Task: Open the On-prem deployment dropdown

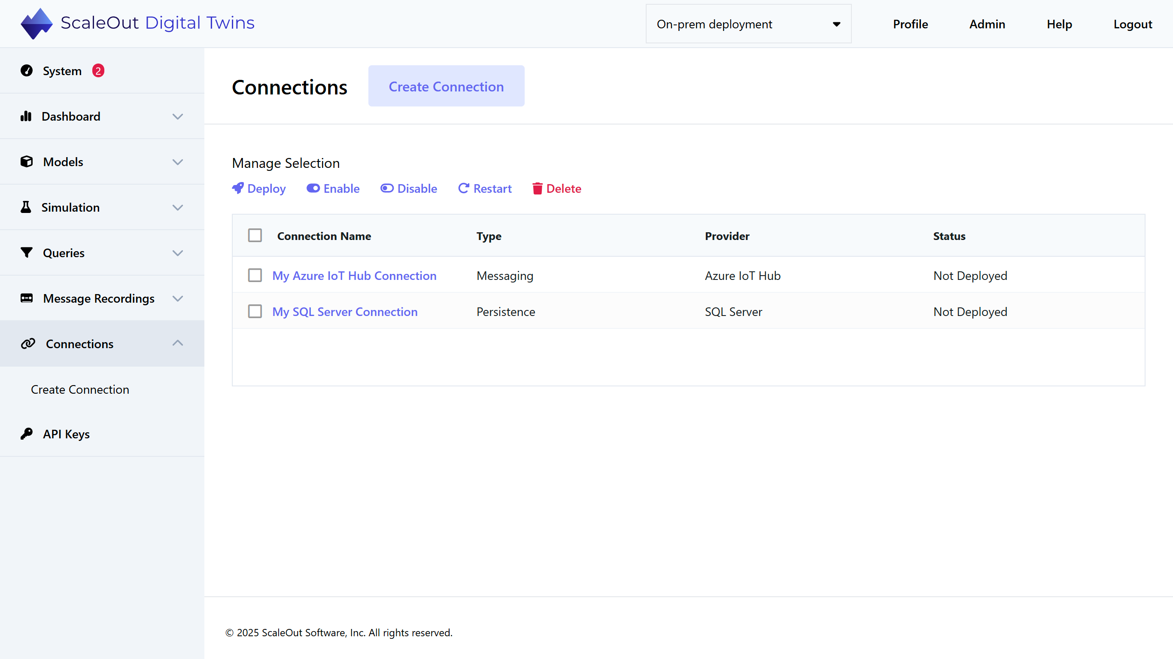Action: coord(749,24)
